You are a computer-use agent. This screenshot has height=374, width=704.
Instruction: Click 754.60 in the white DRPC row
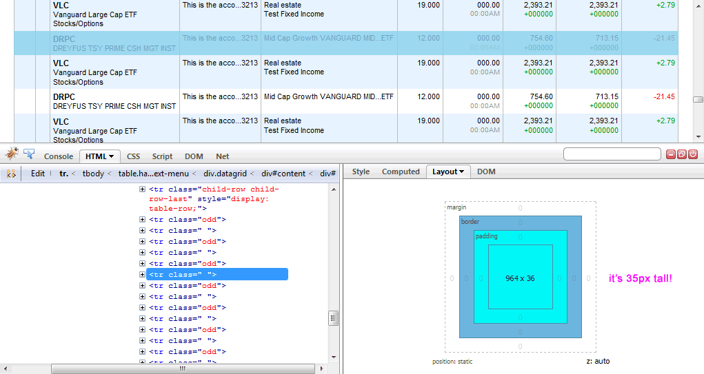point(541,96)
